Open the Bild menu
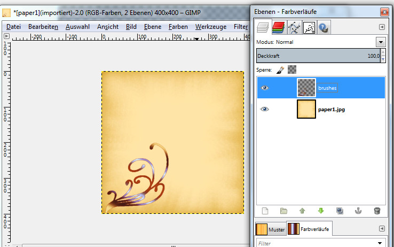394x247 pixels. click(x=131, y=27)
